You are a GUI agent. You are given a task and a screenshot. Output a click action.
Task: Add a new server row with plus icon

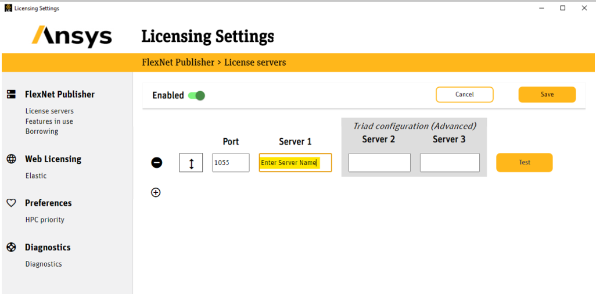tap(156, 192)
